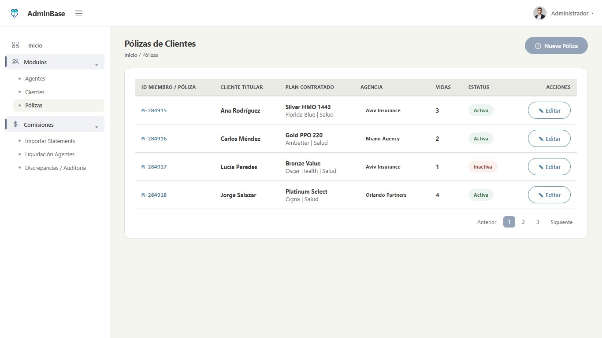Select pagination page 2
Image resolution: width=602 pixels, height=338 pixels.
523,222
